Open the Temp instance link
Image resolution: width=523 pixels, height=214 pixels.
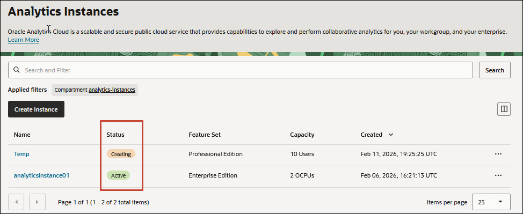[x=21, y=154]
